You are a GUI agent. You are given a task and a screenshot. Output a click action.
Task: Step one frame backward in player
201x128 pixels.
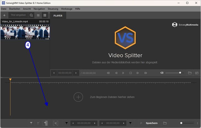[116, 73]
